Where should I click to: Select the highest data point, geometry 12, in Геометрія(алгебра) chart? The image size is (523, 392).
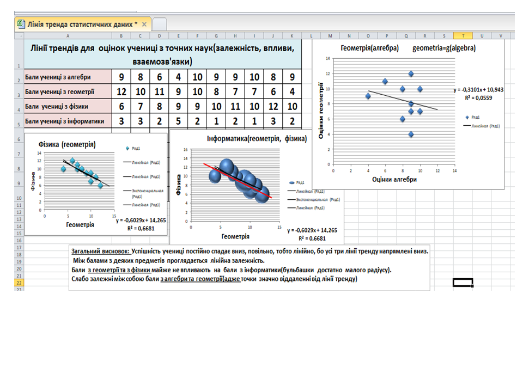[411, 73]
